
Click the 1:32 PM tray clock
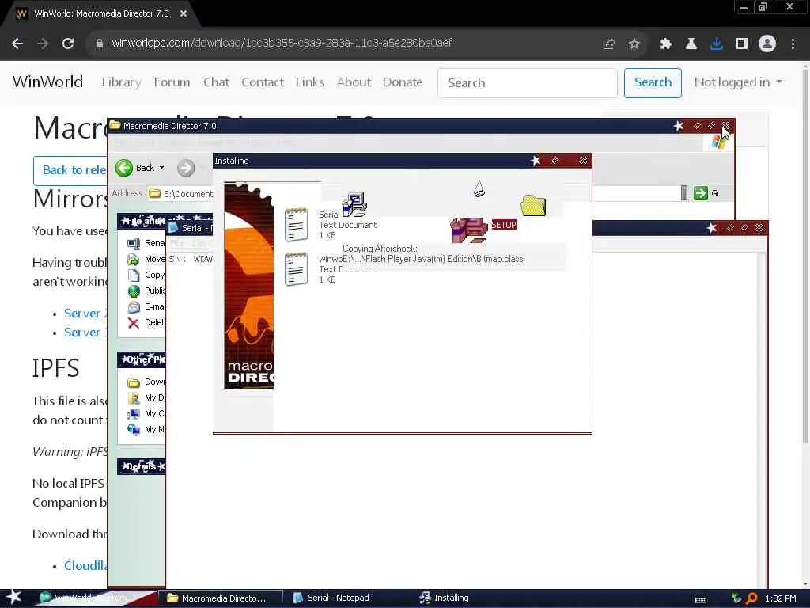pos(781,598)
